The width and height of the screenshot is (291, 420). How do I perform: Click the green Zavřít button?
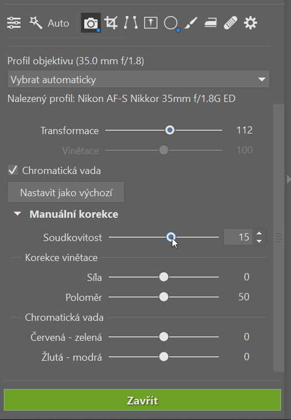142,400
